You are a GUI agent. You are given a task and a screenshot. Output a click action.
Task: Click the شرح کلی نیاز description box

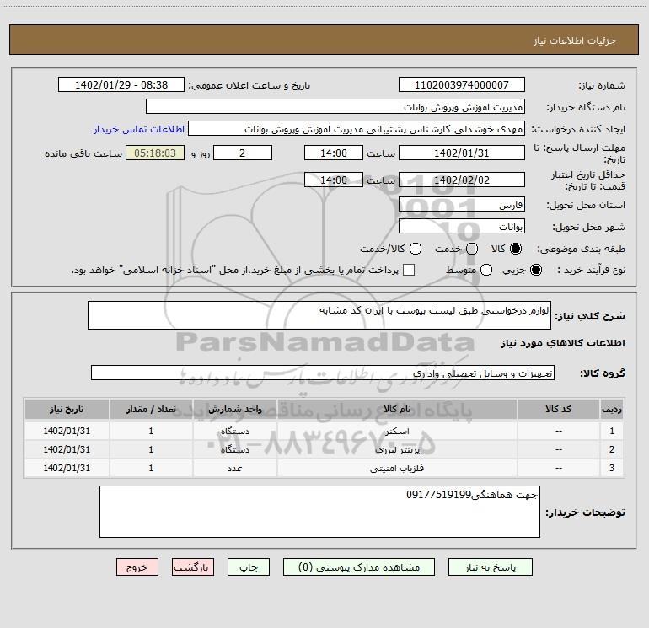tap(319, 315)
